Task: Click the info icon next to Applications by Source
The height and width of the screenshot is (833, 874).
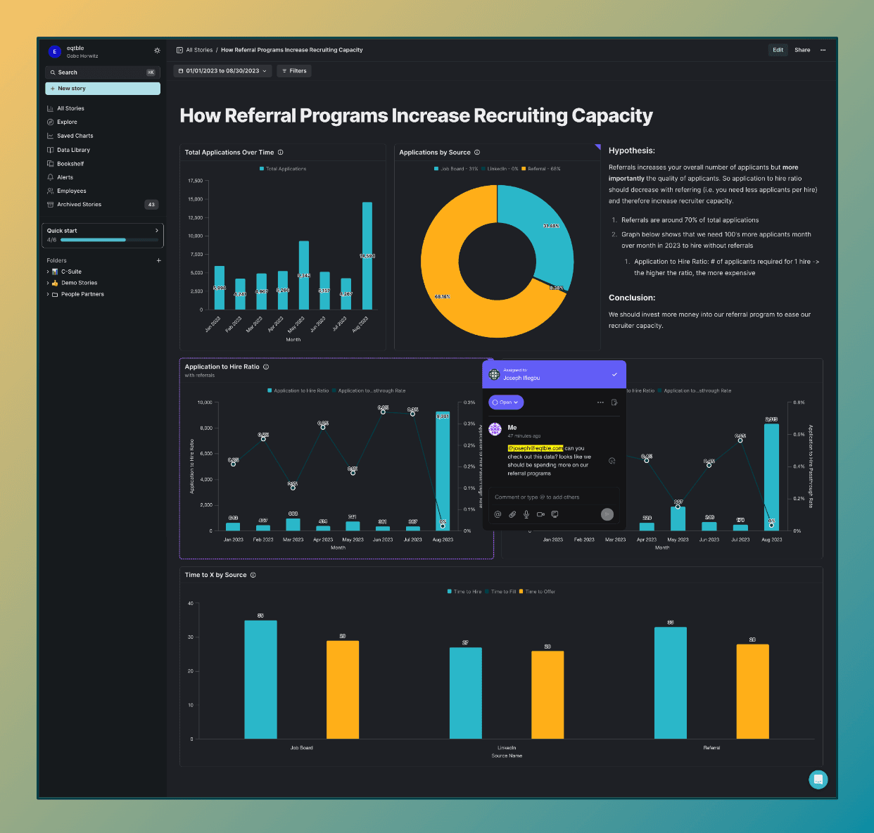Action: [x=477, y=153]
